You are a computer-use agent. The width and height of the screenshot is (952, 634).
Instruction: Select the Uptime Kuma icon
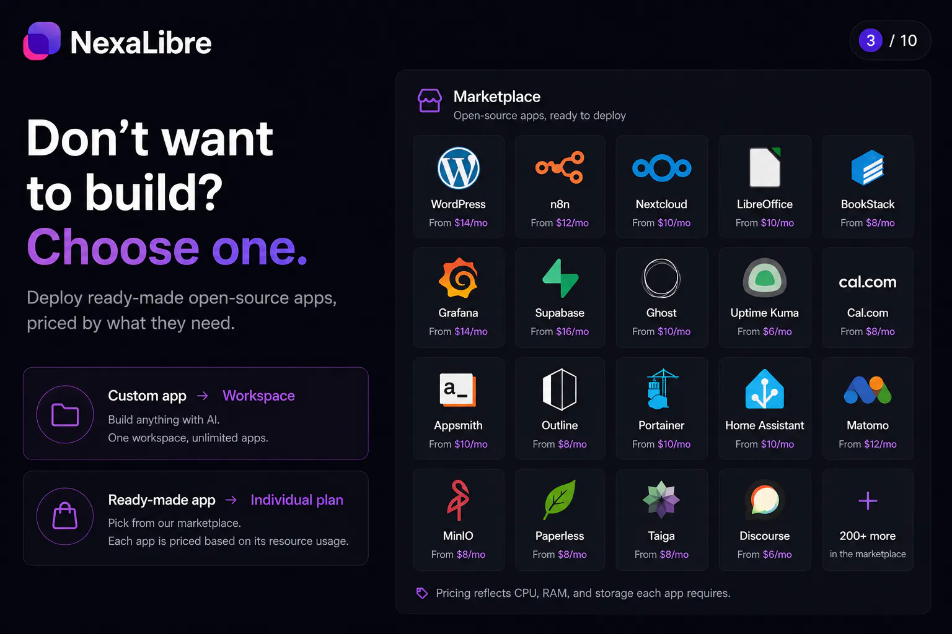tap(765, 278)
